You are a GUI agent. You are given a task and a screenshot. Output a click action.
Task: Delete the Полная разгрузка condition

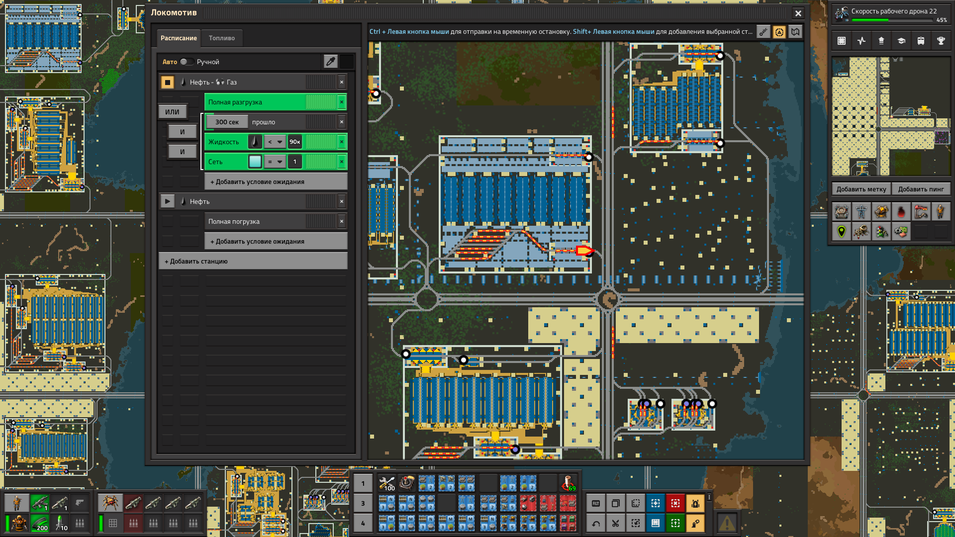tap(342, 102)
